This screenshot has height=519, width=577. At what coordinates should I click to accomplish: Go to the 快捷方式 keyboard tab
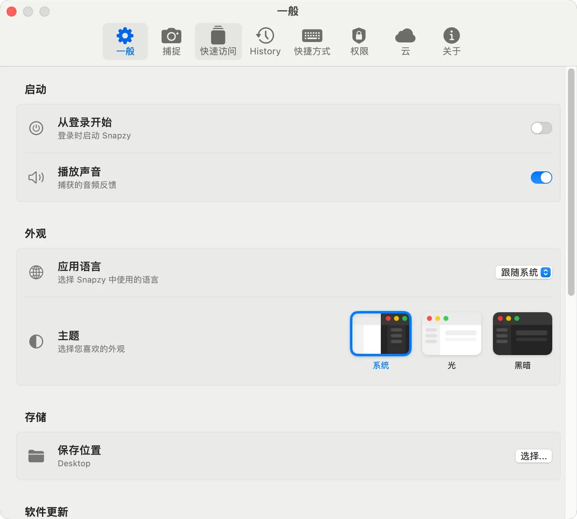[312, 42]
